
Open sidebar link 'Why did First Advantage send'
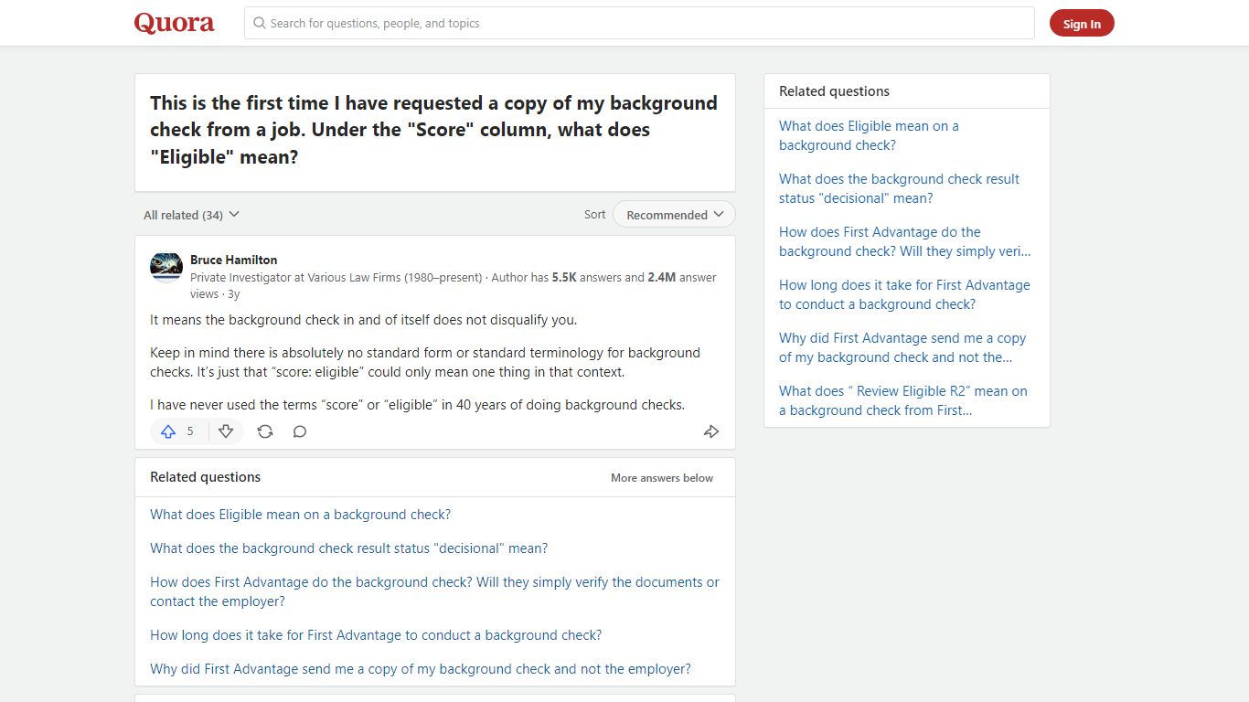[902, 347]
